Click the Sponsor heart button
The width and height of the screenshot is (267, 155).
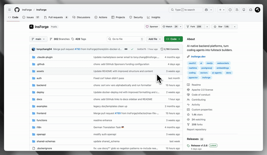pyautogui.click(x=152, y=27)
